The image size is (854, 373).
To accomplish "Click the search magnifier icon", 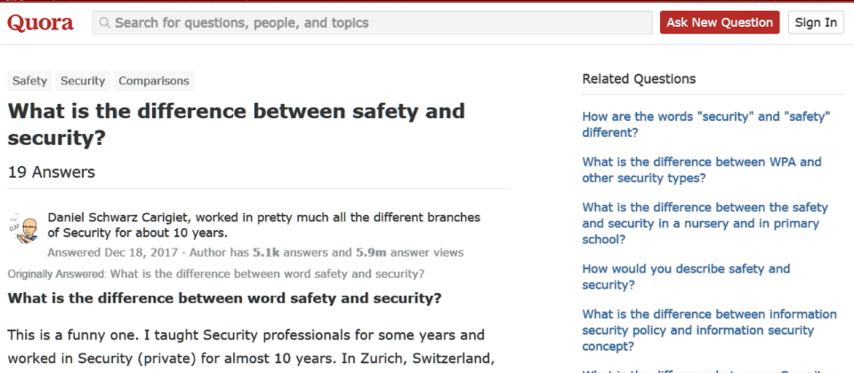I will coord(105,23).
